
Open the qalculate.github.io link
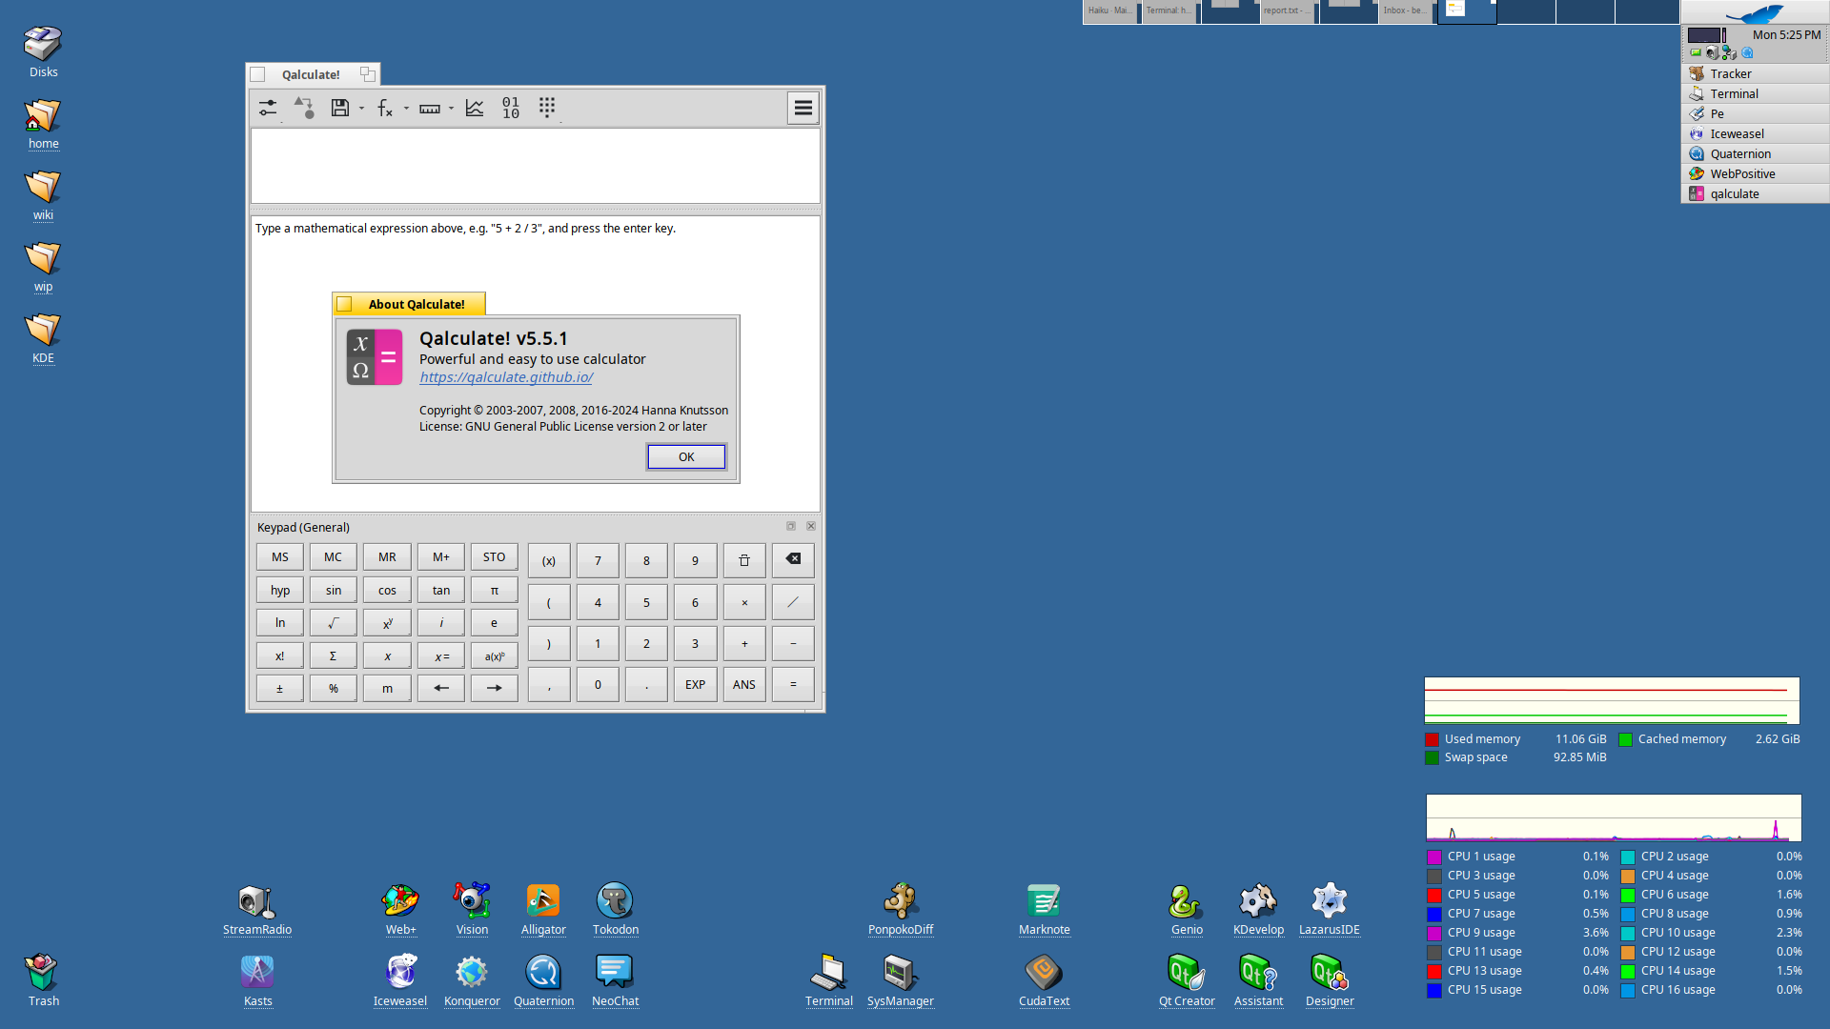coord(505,377)
